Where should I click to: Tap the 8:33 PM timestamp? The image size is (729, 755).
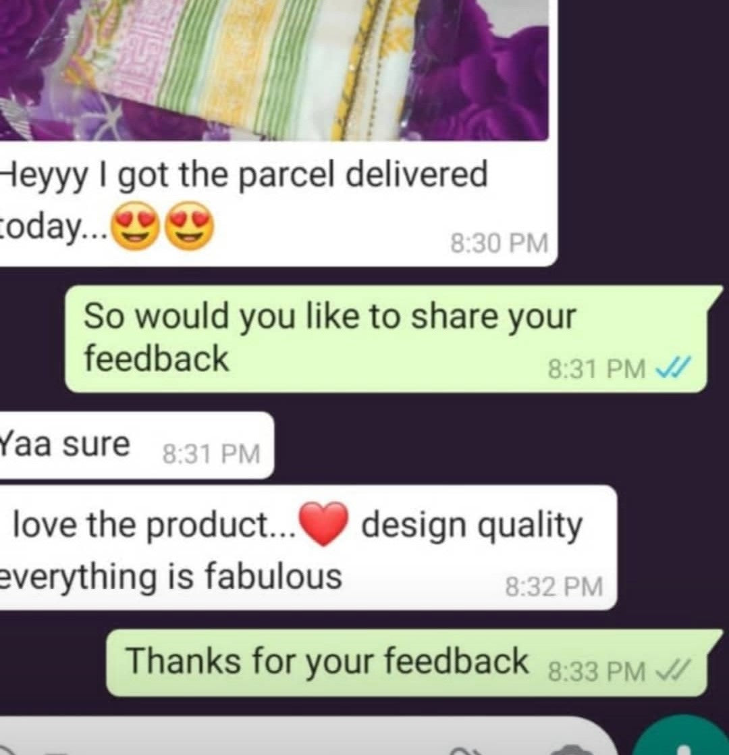pyautogui.click(x=597, y=671)
